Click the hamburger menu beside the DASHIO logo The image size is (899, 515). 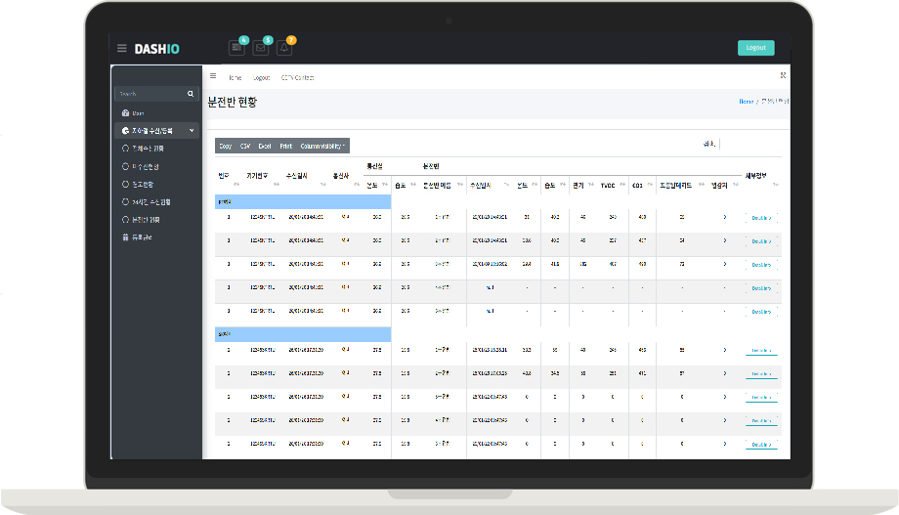tap(122, 48)
